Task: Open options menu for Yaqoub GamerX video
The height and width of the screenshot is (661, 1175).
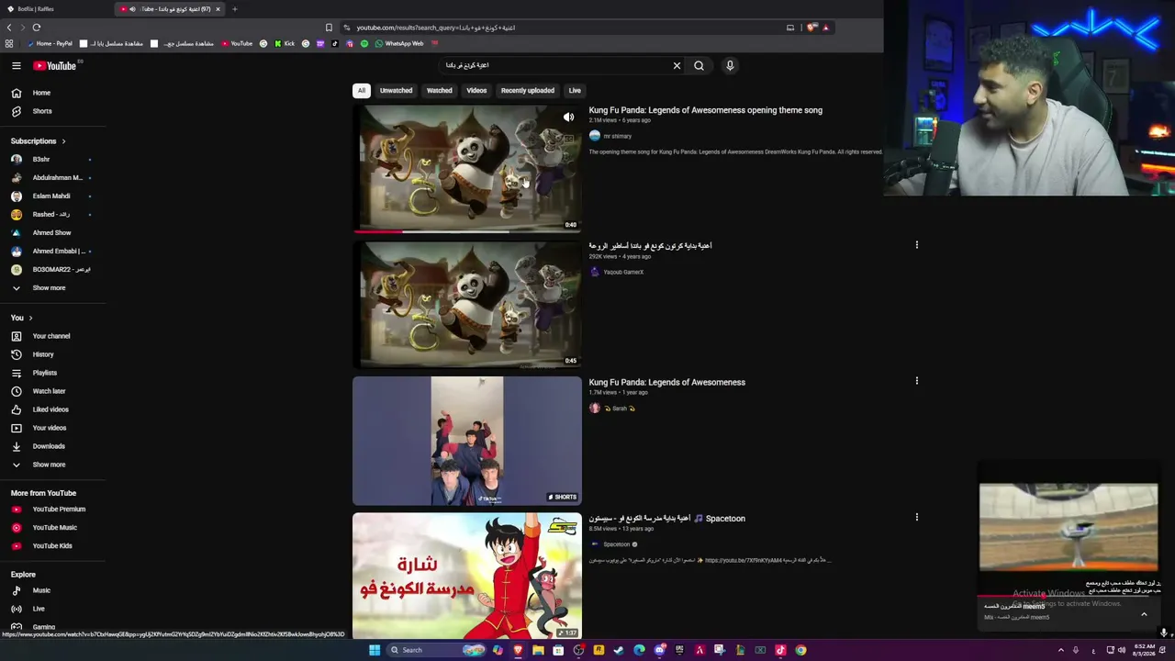Action: 916,245
